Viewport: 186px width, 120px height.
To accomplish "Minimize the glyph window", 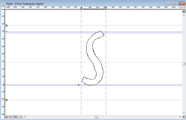I will (168, 3).
